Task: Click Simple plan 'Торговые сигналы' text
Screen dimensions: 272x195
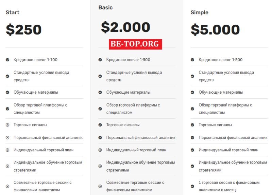Action: tap(215, 125)
